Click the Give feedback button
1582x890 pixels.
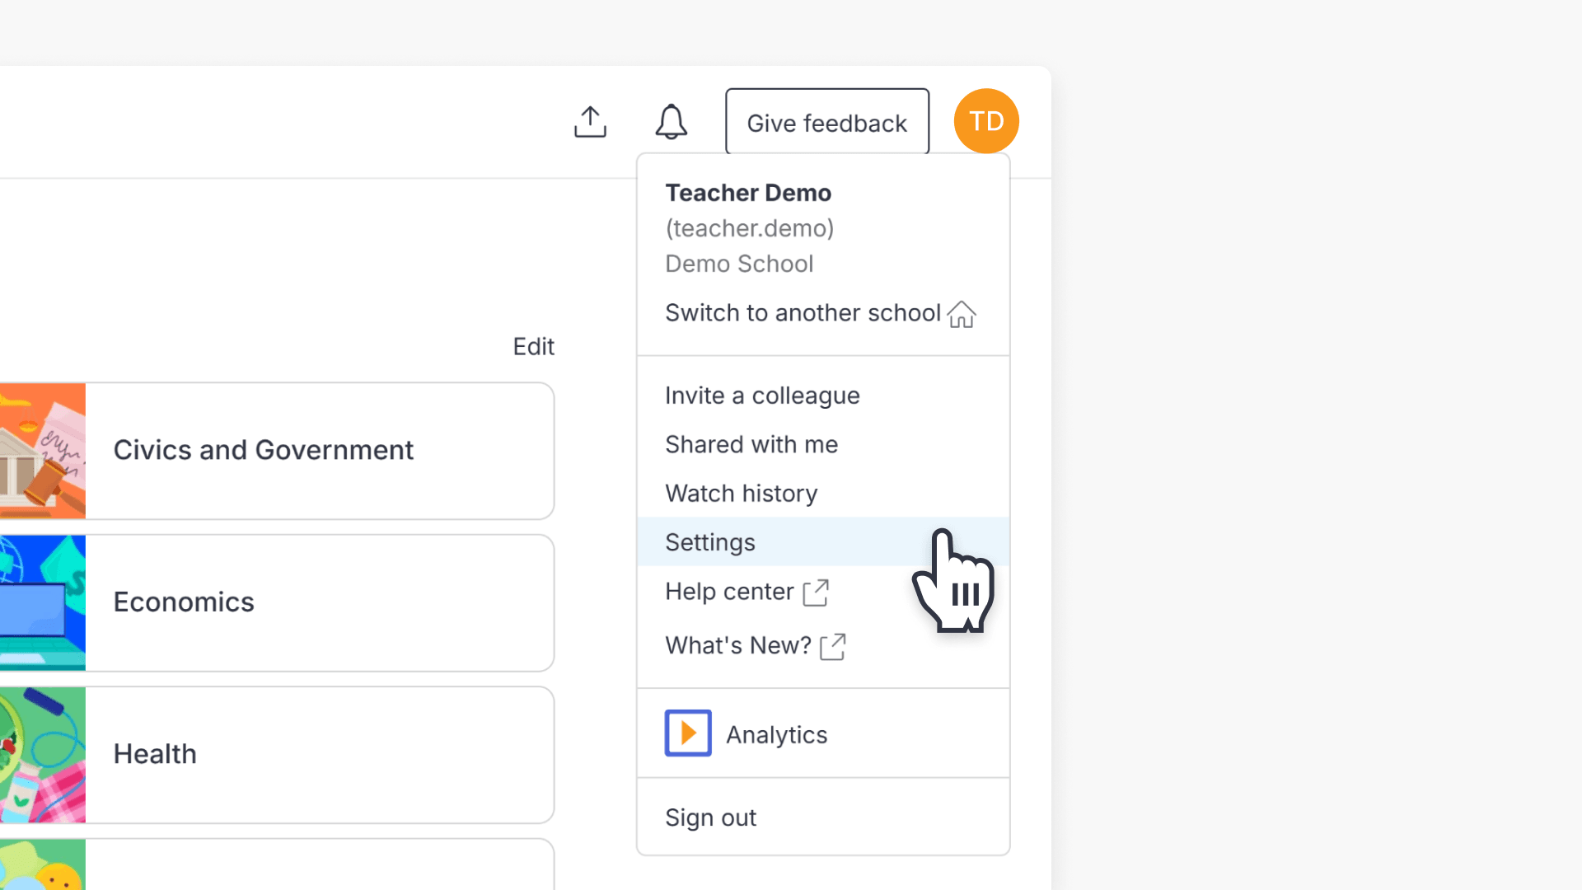pyautogui.click(x=826, y=122)
